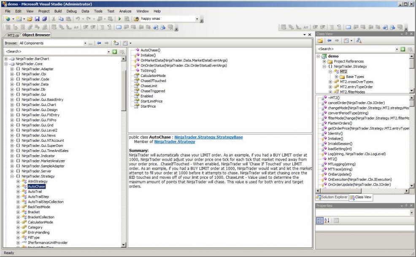Image resolution: width=416 pixels, height=257 pixels.
Task: Switch to the Solution Explorer tab
Action: (332, 197)
